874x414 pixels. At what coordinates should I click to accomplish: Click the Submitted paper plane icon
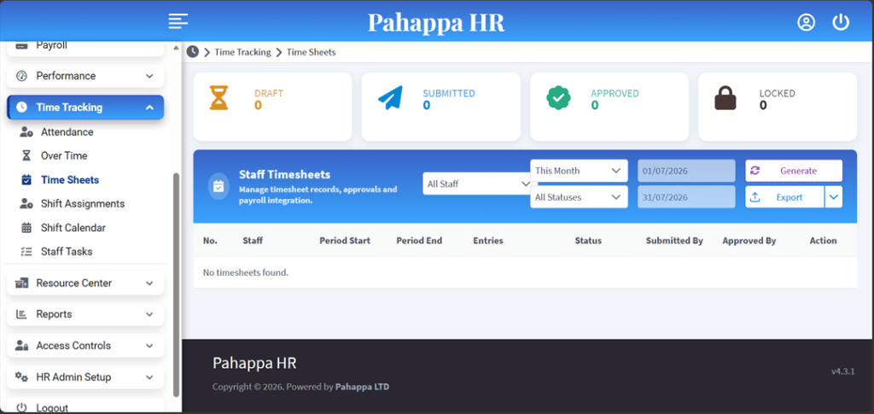coord(390,98)
